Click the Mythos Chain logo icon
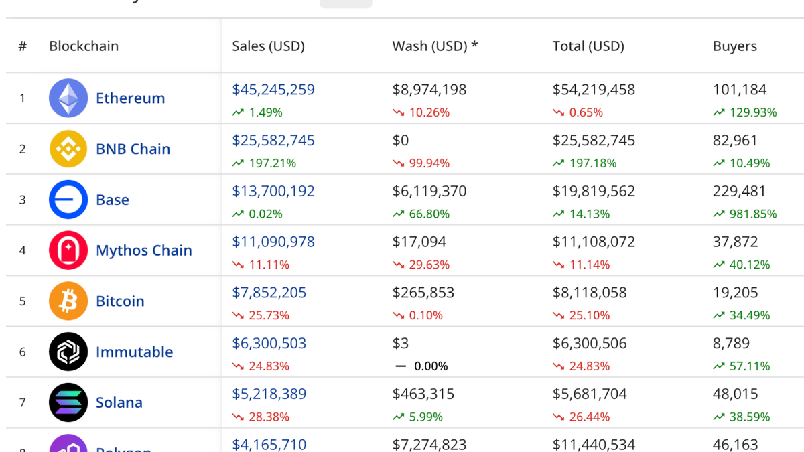Screen dimensions: 804x452 [x=68, y=250]
